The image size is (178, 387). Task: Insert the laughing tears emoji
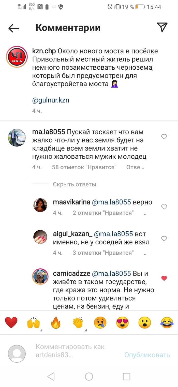(x=167, y=323)
